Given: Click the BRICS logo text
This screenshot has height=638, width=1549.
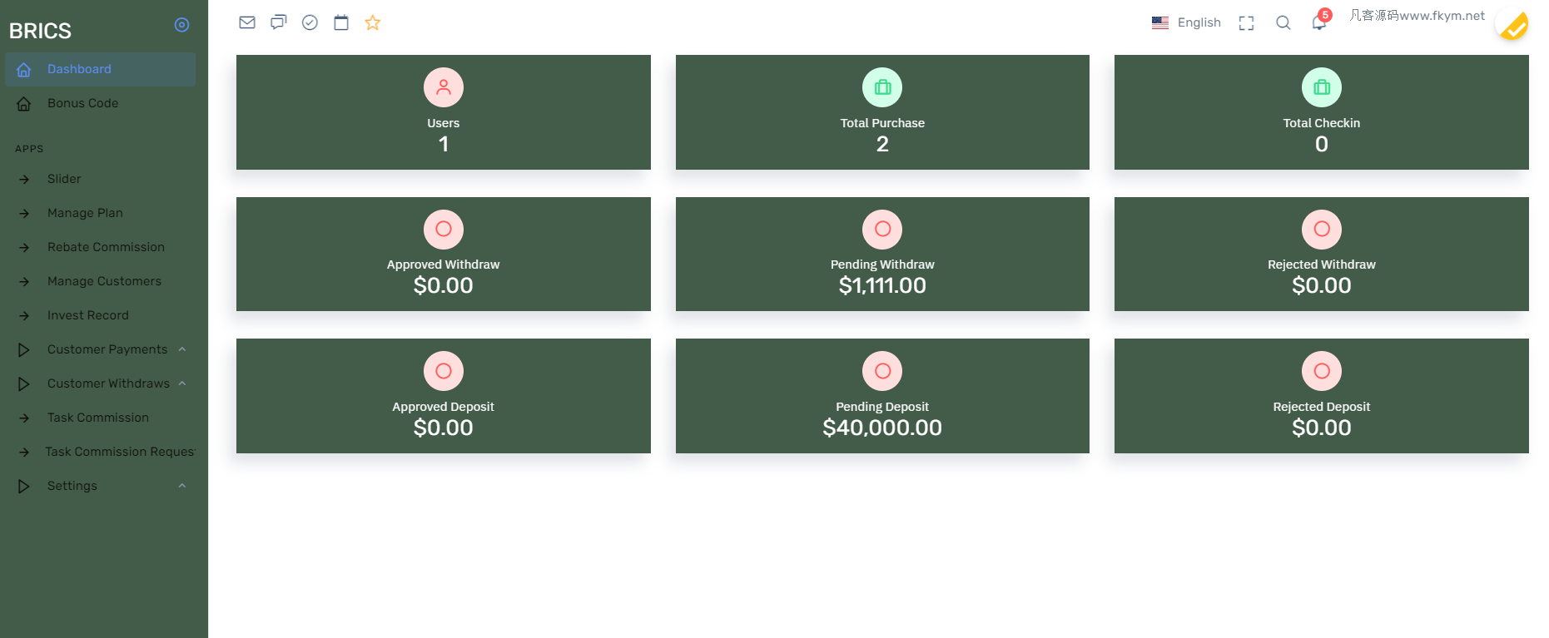Looking at the screenshot, I should tap(40, 31).
